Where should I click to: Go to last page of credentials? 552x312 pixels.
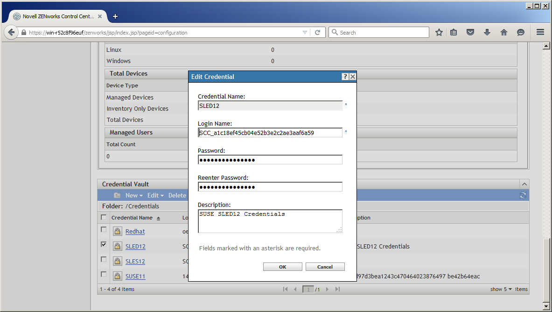337,289
